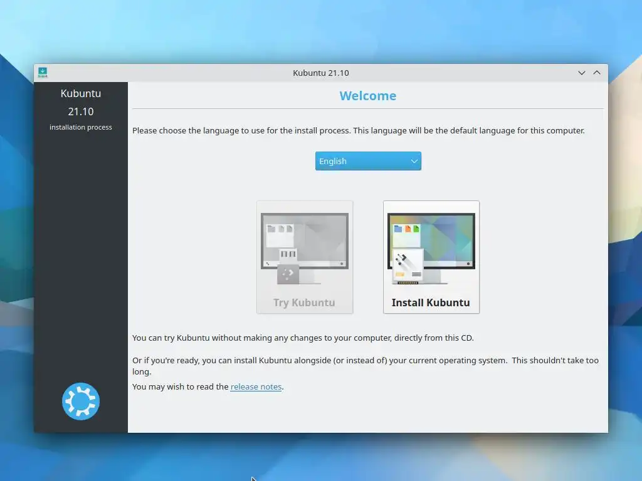Open the English language dropdown
Viewport: 642px width, 481px height.
[x=368, y=161]
